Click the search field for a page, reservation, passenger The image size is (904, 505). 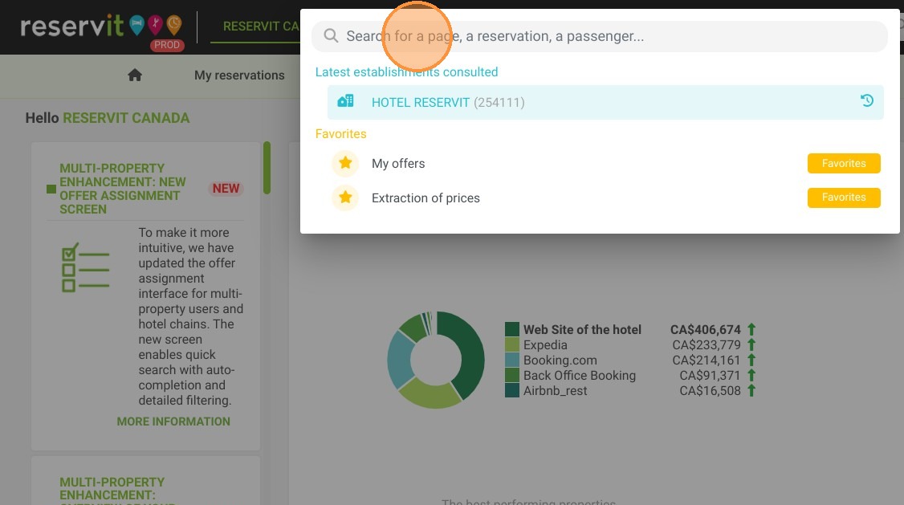click(x=600, y=36)
